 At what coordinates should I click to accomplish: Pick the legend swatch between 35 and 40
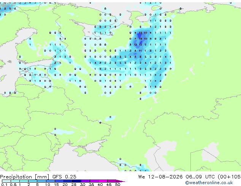[x=94, y=181]
